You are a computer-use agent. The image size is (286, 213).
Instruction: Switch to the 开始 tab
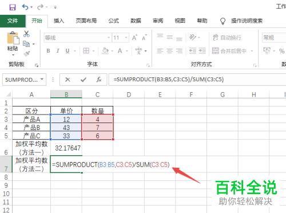tap(37, 21)
